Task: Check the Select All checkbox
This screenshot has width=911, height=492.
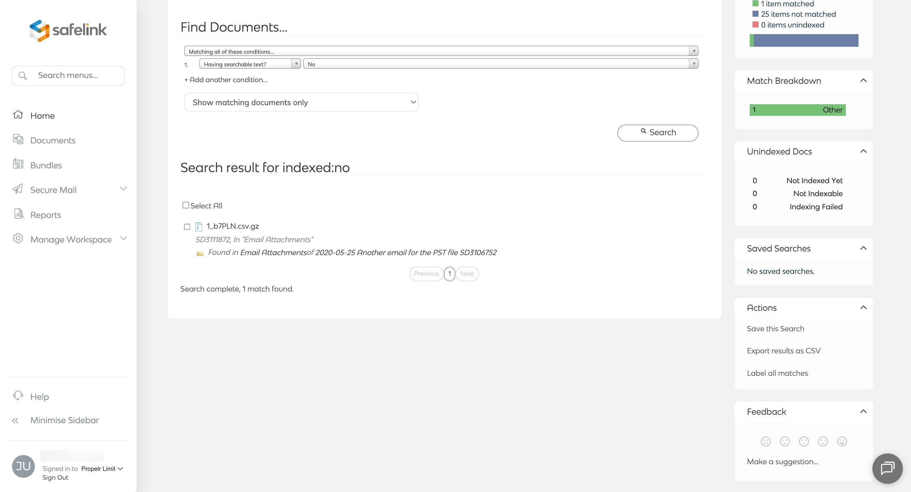Action: 186,205
